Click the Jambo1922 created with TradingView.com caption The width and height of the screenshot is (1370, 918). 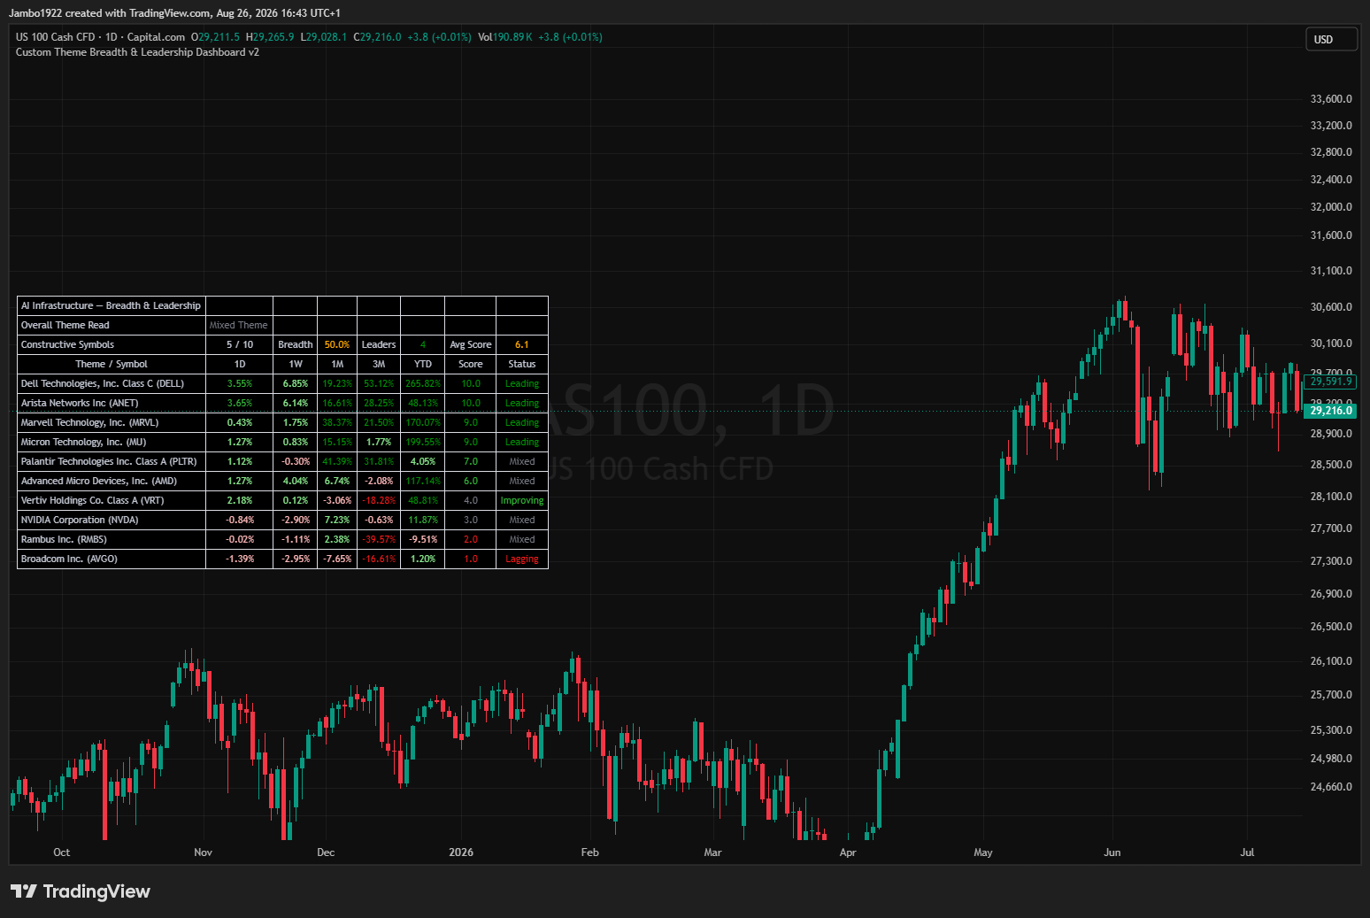pos(174,13)
